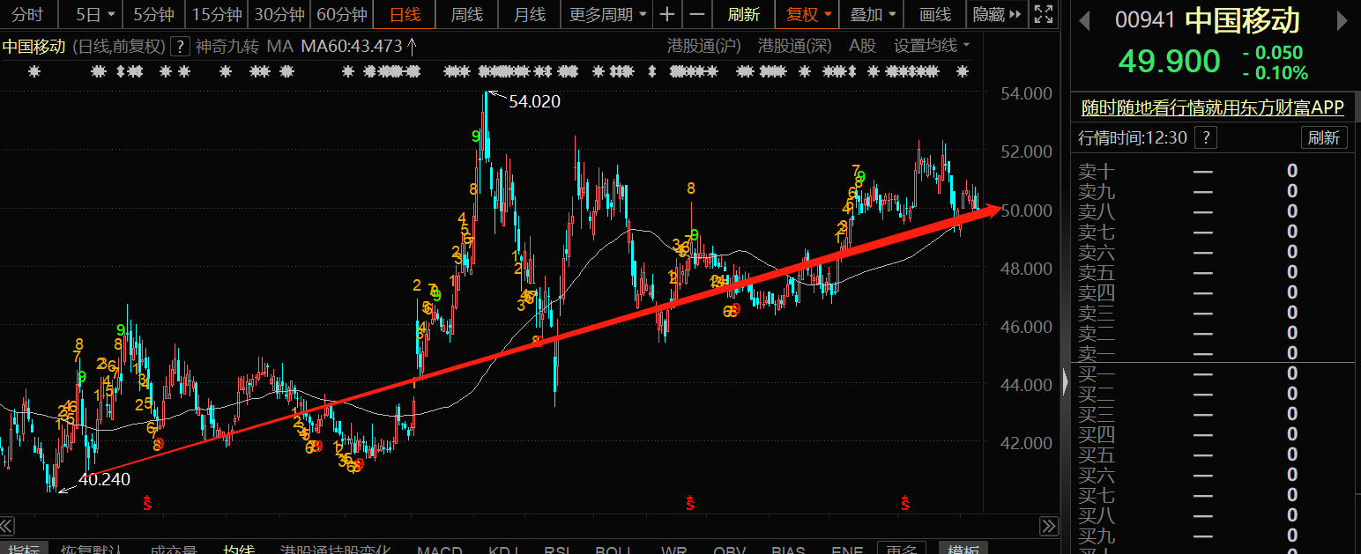This screenshot has width=1361, height=554.
Task: Toggle 隐藏 to hide the side panel
Action: click(997, 15)
